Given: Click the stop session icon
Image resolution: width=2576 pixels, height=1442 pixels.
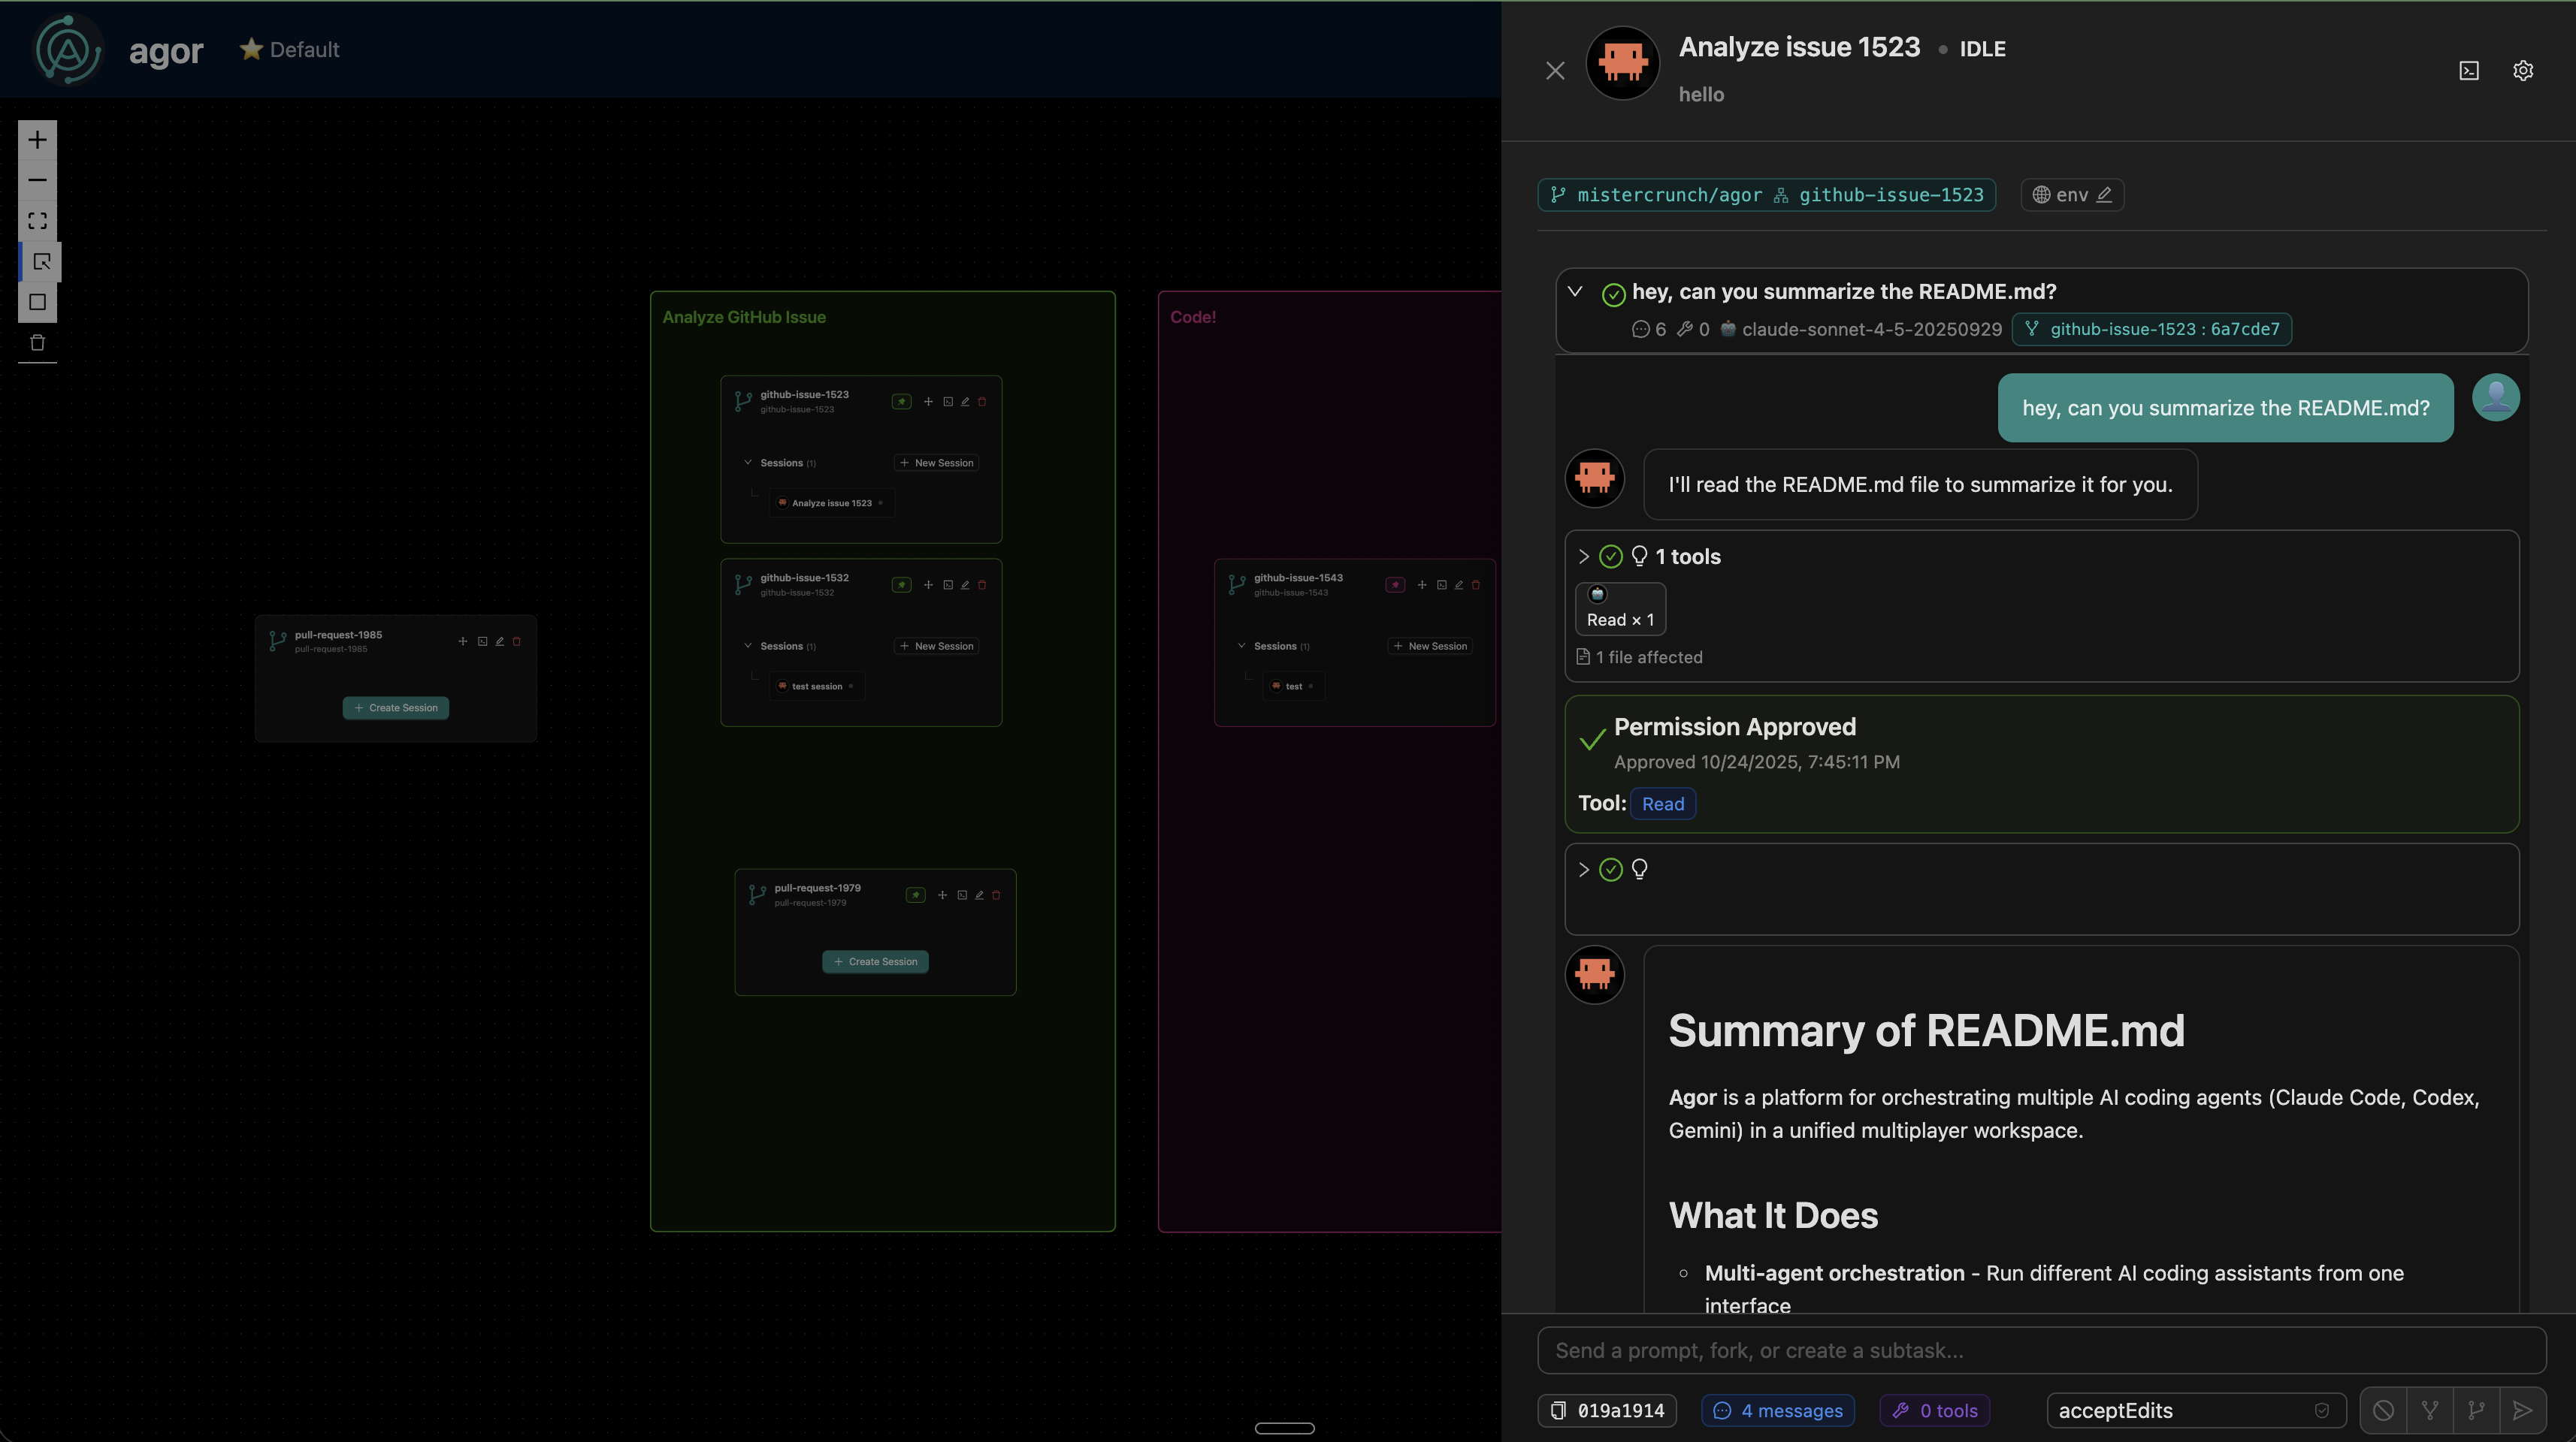Looking at the screenshot, I should coord(2383,1410).
